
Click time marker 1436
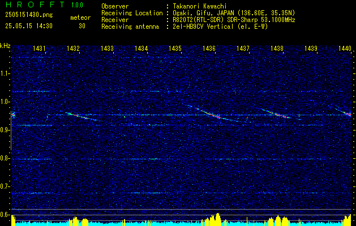pyautogui.click(x=209, y=48)
